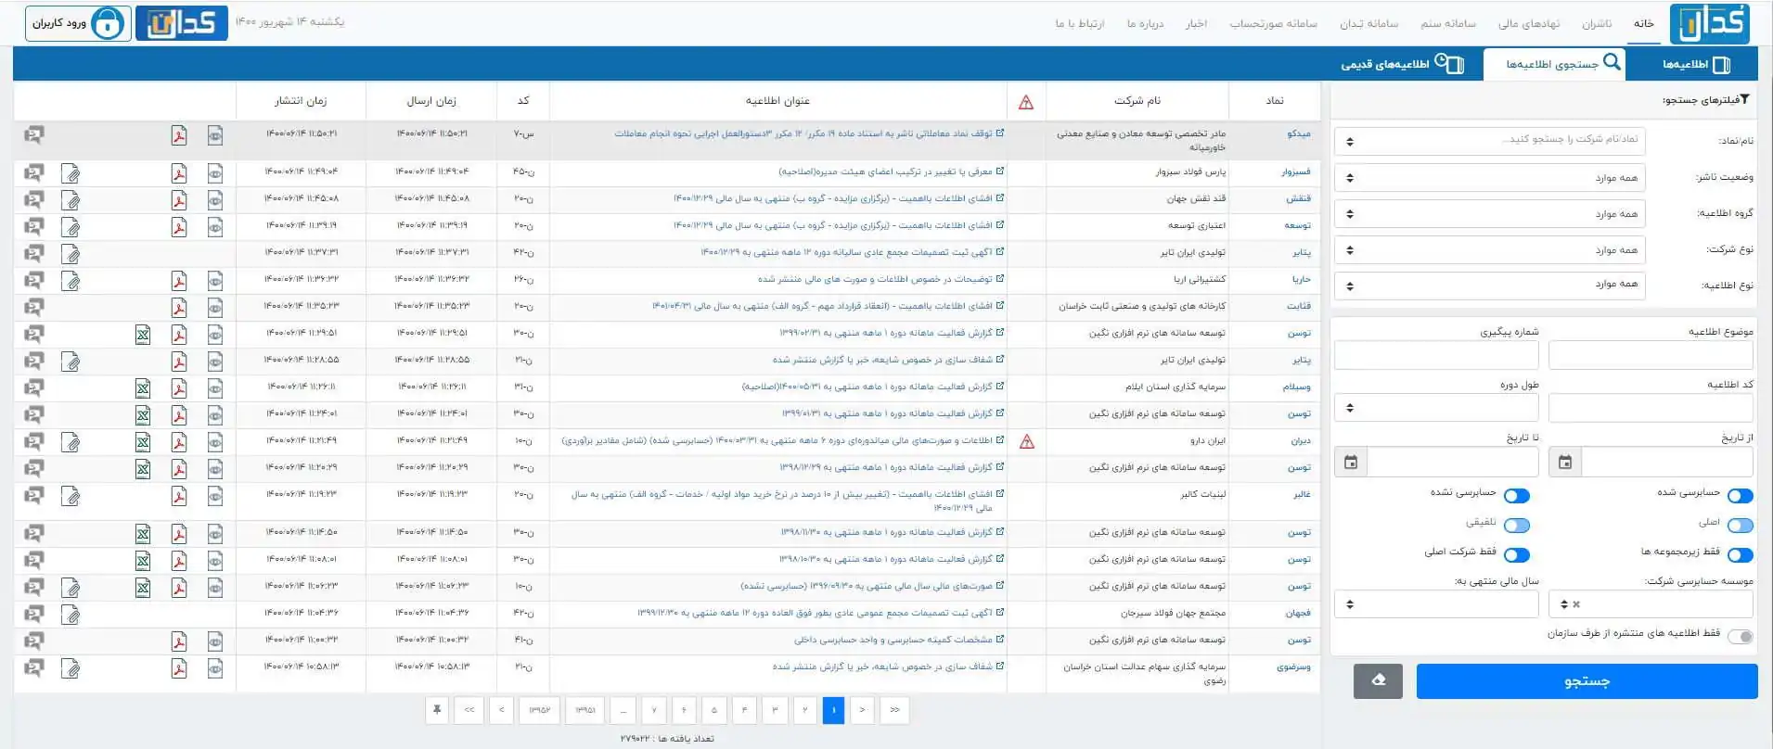This screenshot has width=1773, height=749.
Task: Open PDF icon in the غالبر row
Action: click(x=179, y=497)
